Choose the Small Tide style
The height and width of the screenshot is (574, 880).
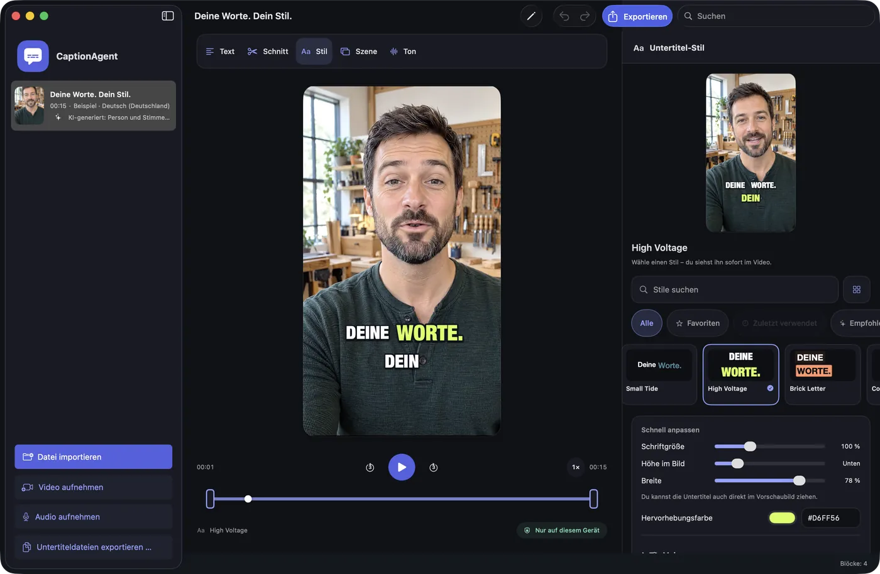click(659, 374)
